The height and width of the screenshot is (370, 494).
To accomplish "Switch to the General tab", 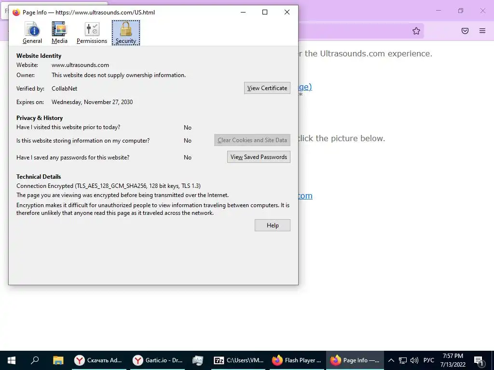I will tap(32, 33).
